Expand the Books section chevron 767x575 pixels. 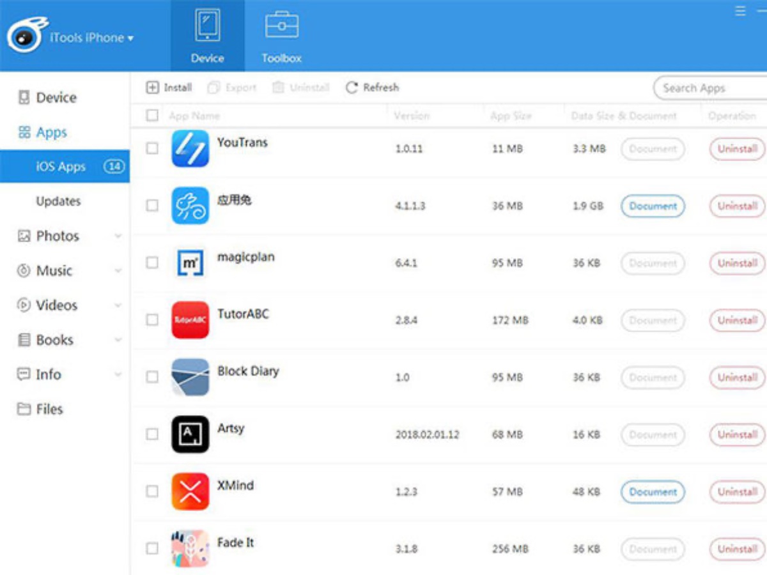click(118, 340)
